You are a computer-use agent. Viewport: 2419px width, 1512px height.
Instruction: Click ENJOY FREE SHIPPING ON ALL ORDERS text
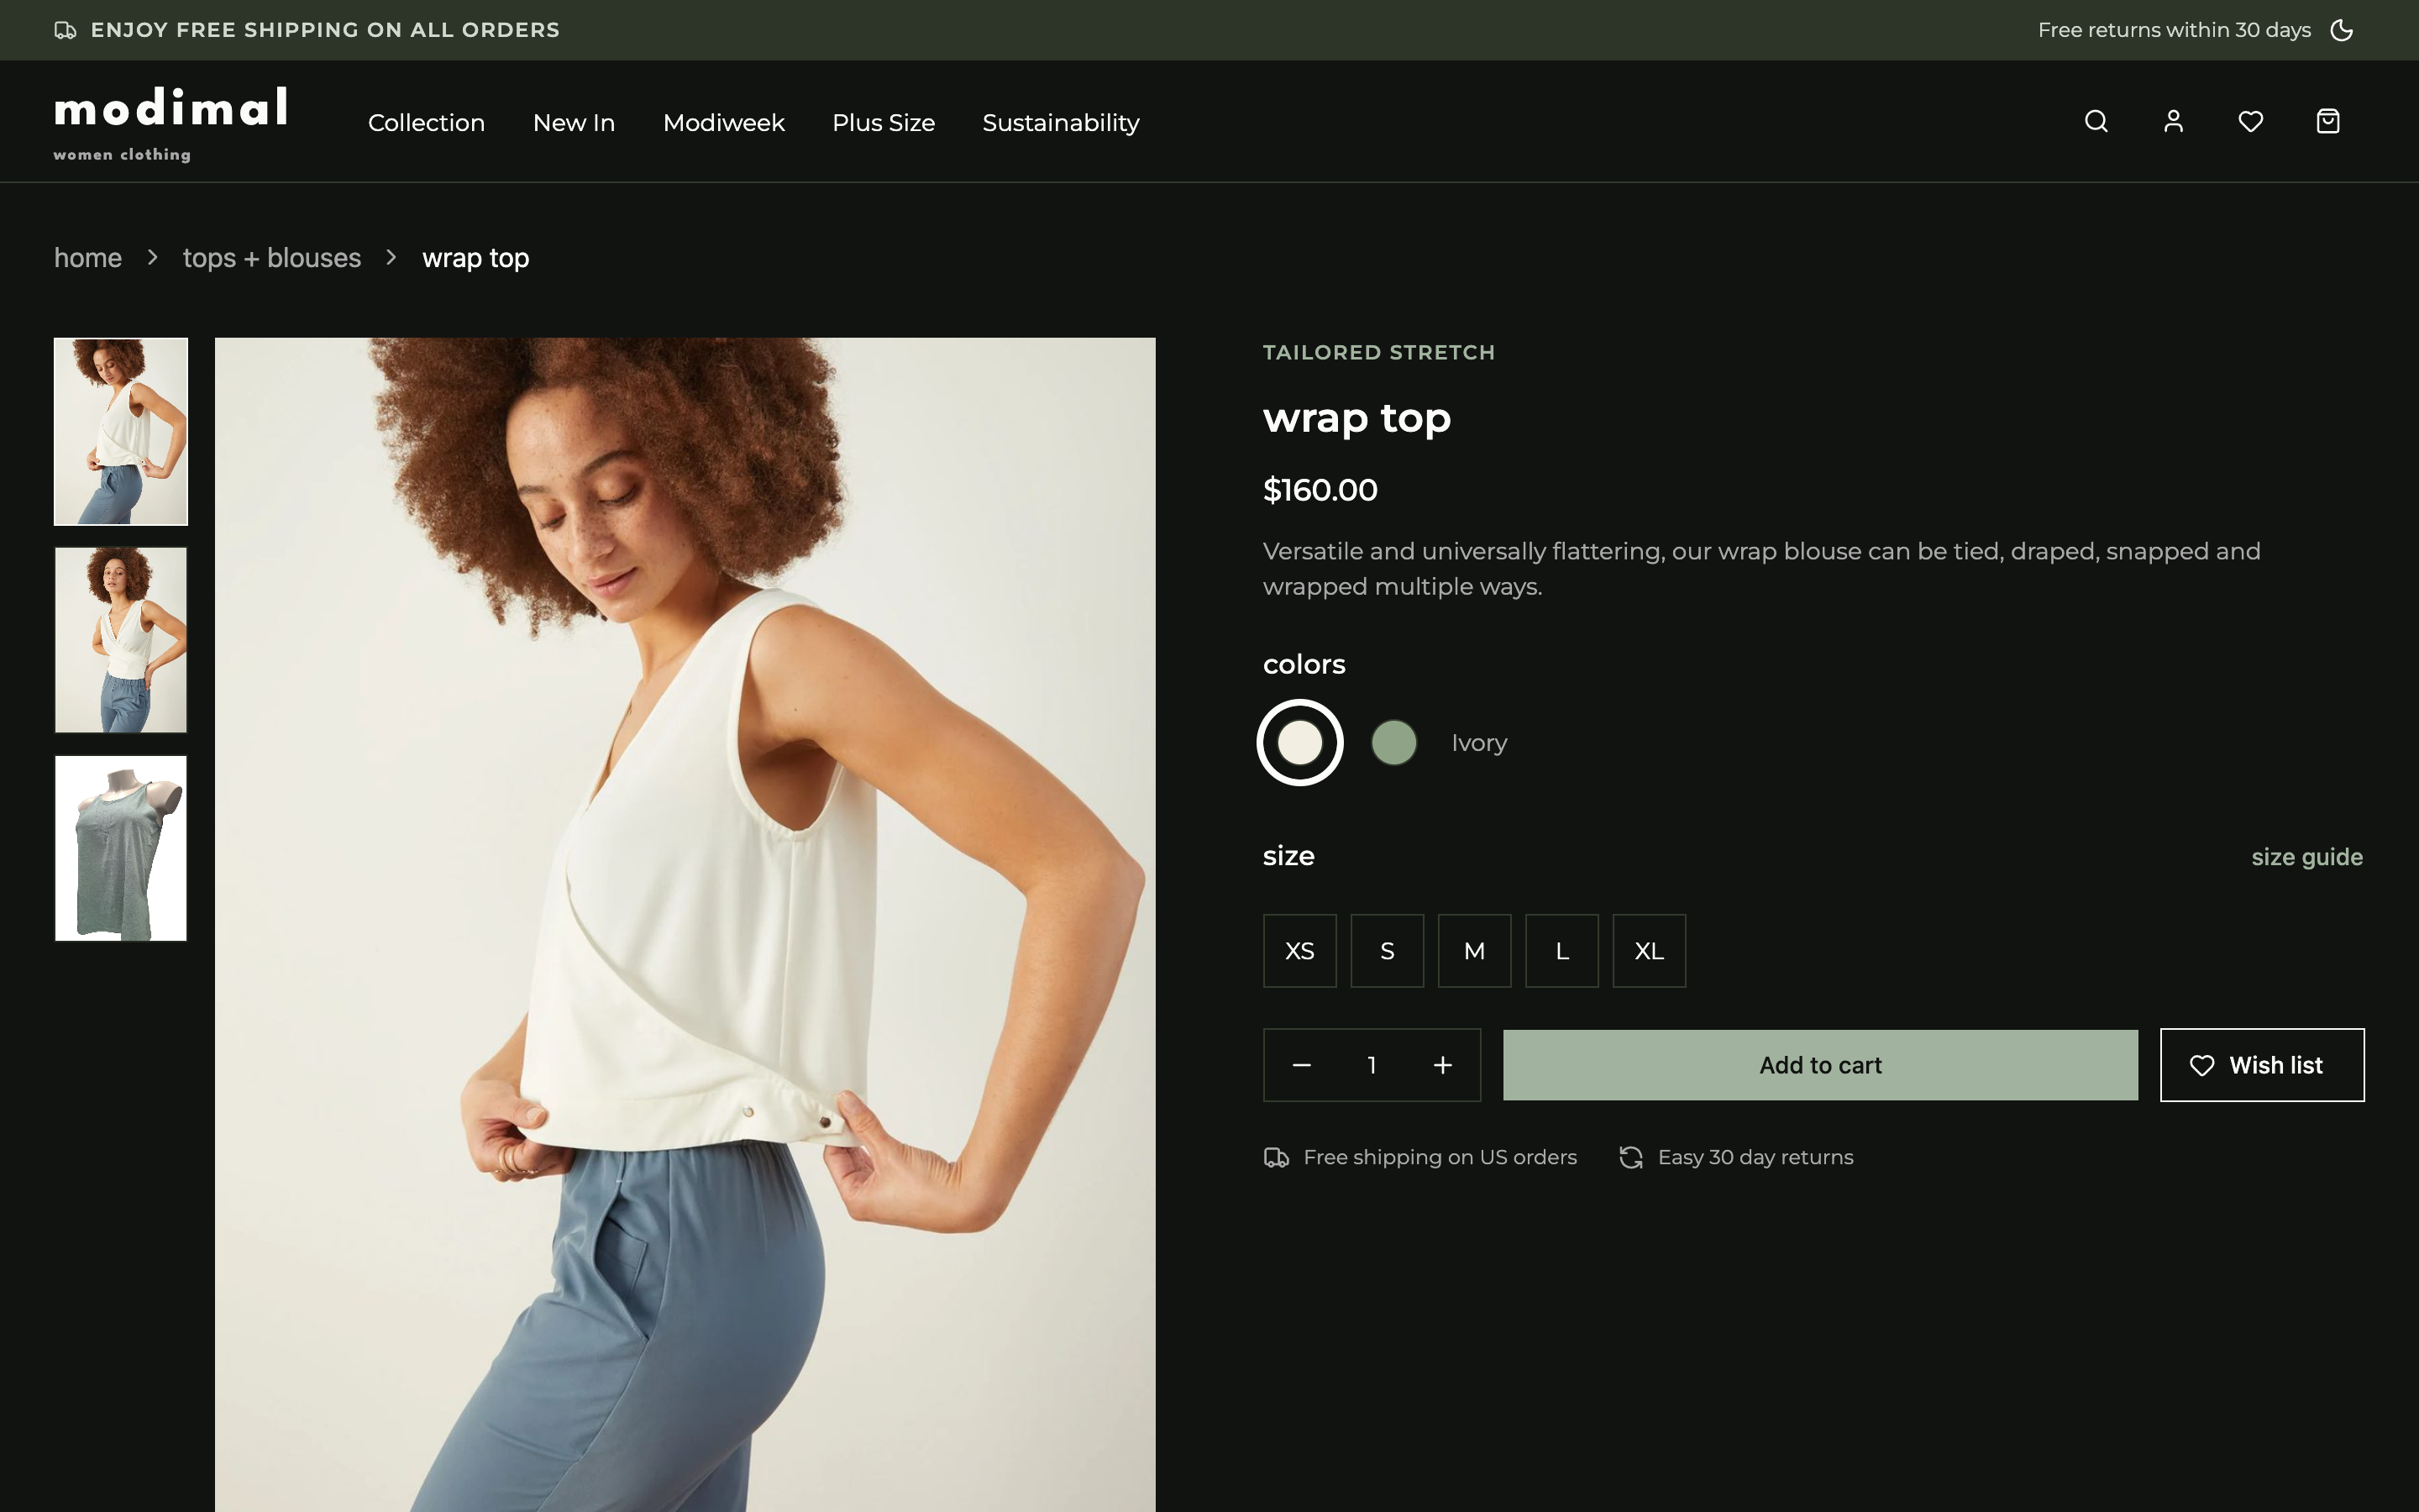tap(325, 30)
